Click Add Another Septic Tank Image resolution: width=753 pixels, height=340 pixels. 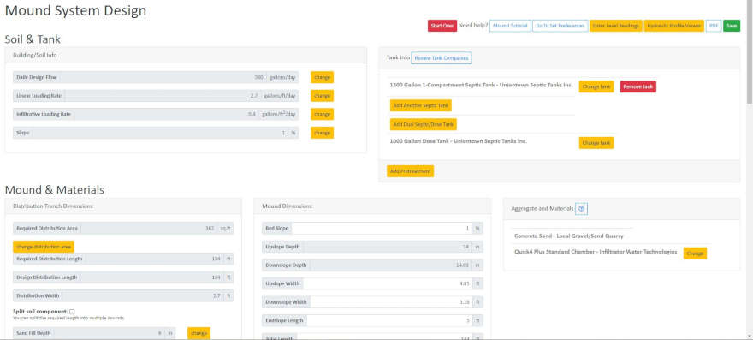tap(421, 105)
